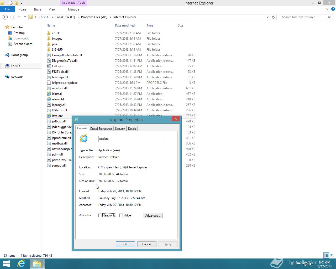Open Explorer Help question mark icon
The height and width of the screenshot is (269, 336).
pos(333,9)
